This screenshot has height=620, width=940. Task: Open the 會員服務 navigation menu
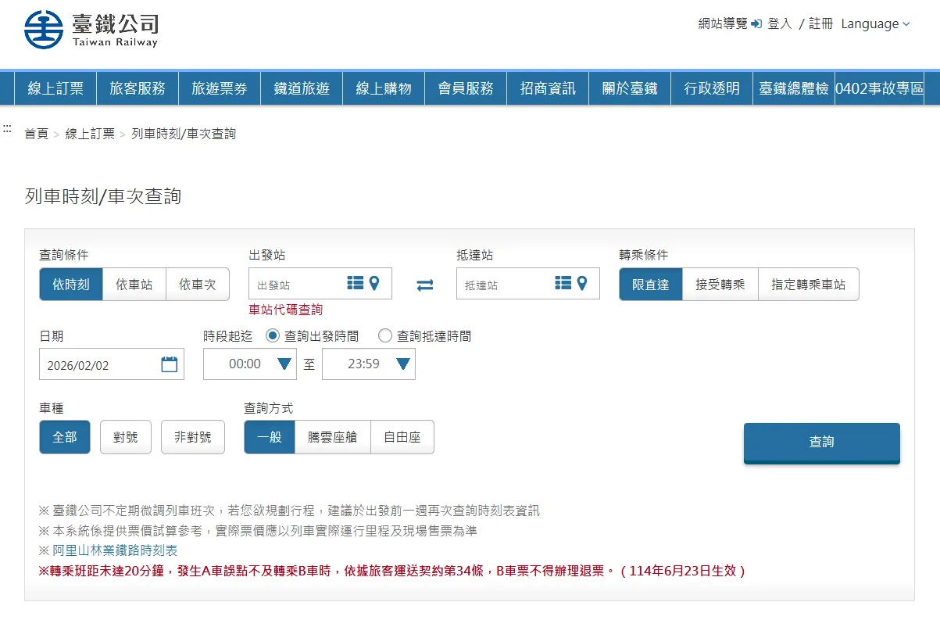[x=465, y=88]
